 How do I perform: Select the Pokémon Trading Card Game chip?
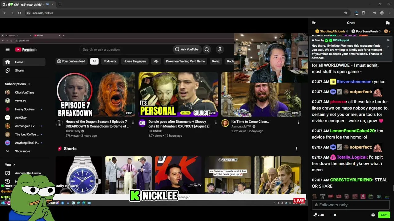tap(185, 61)
